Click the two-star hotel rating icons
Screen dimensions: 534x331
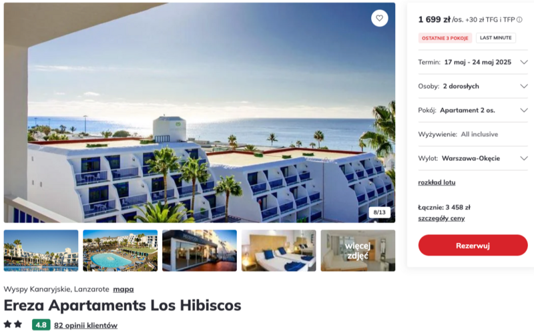(13, 324)
